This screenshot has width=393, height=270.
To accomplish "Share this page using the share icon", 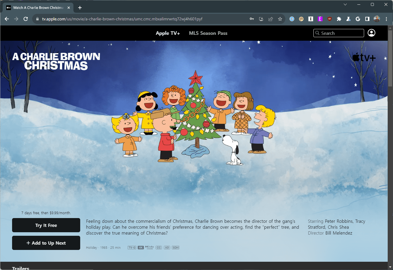I will 270,19.
